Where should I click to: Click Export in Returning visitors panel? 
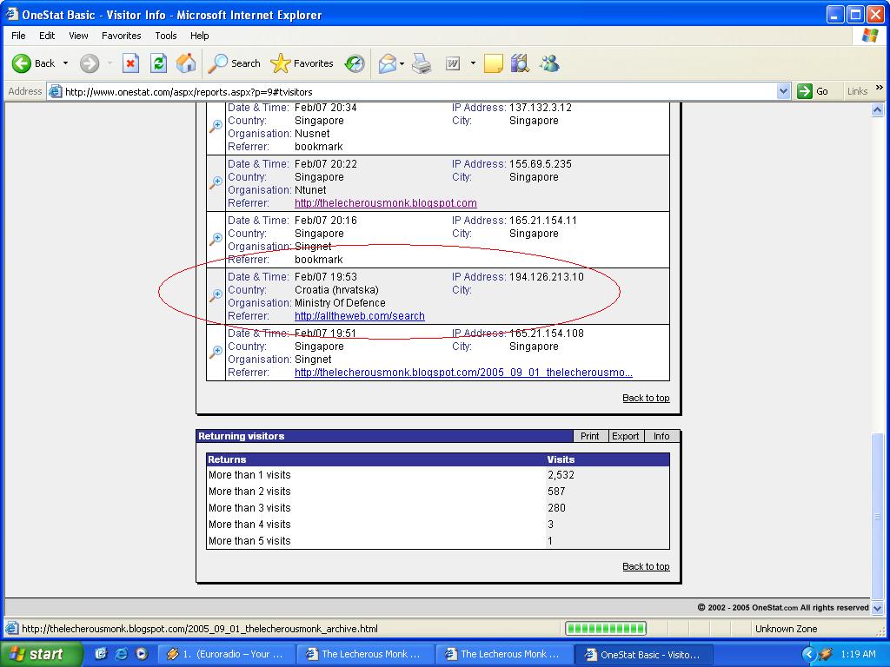pos(626,436)
